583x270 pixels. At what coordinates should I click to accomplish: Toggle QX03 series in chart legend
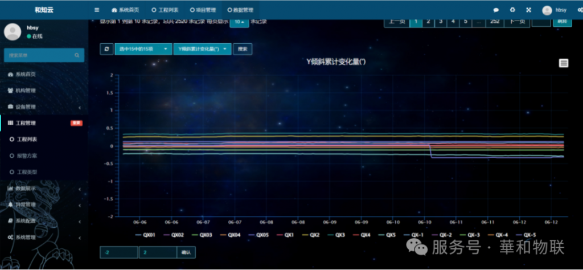tap(202, 235)
